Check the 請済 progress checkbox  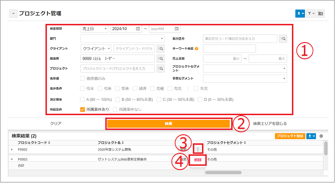coord(135,88)
